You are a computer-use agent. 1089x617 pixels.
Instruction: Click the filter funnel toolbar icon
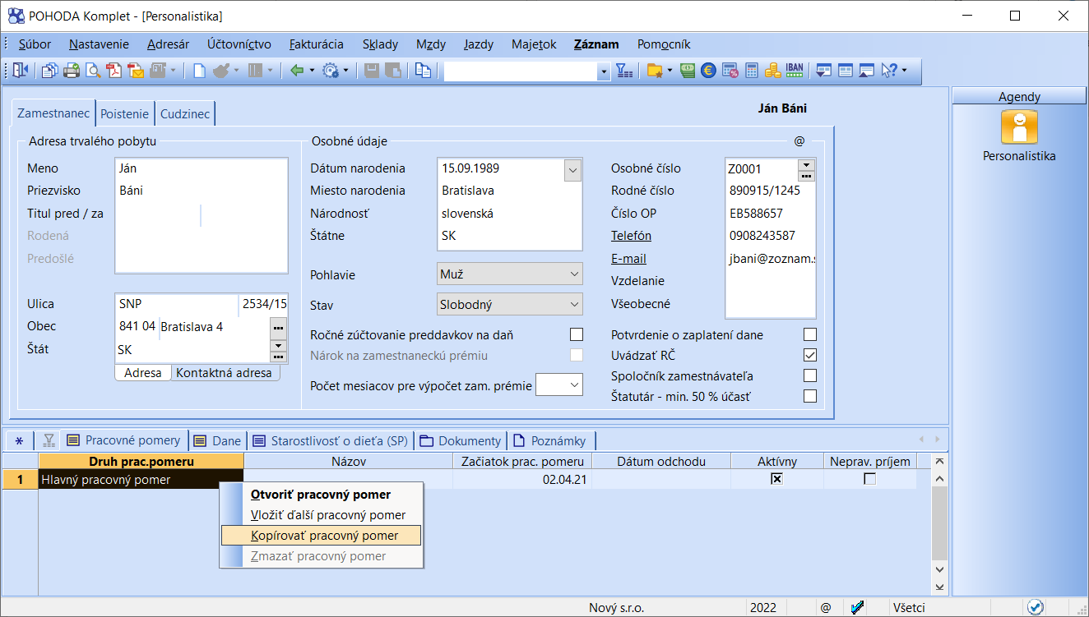624,71
